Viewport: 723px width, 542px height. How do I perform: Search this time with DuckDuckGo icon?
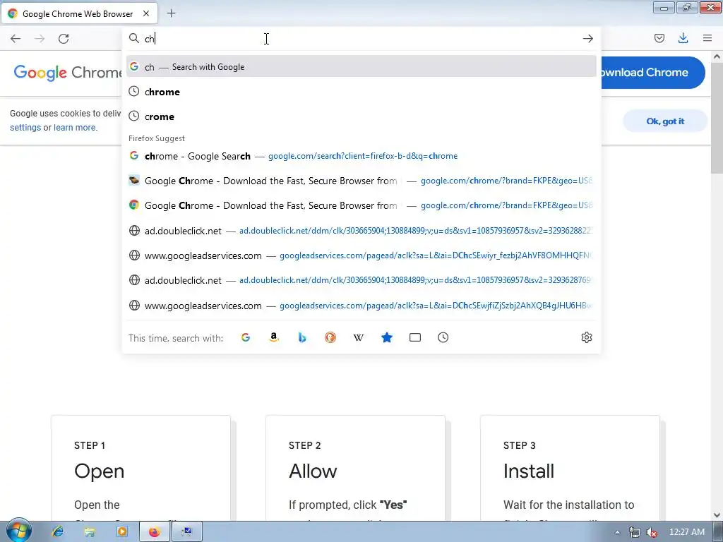pos(330,337)
